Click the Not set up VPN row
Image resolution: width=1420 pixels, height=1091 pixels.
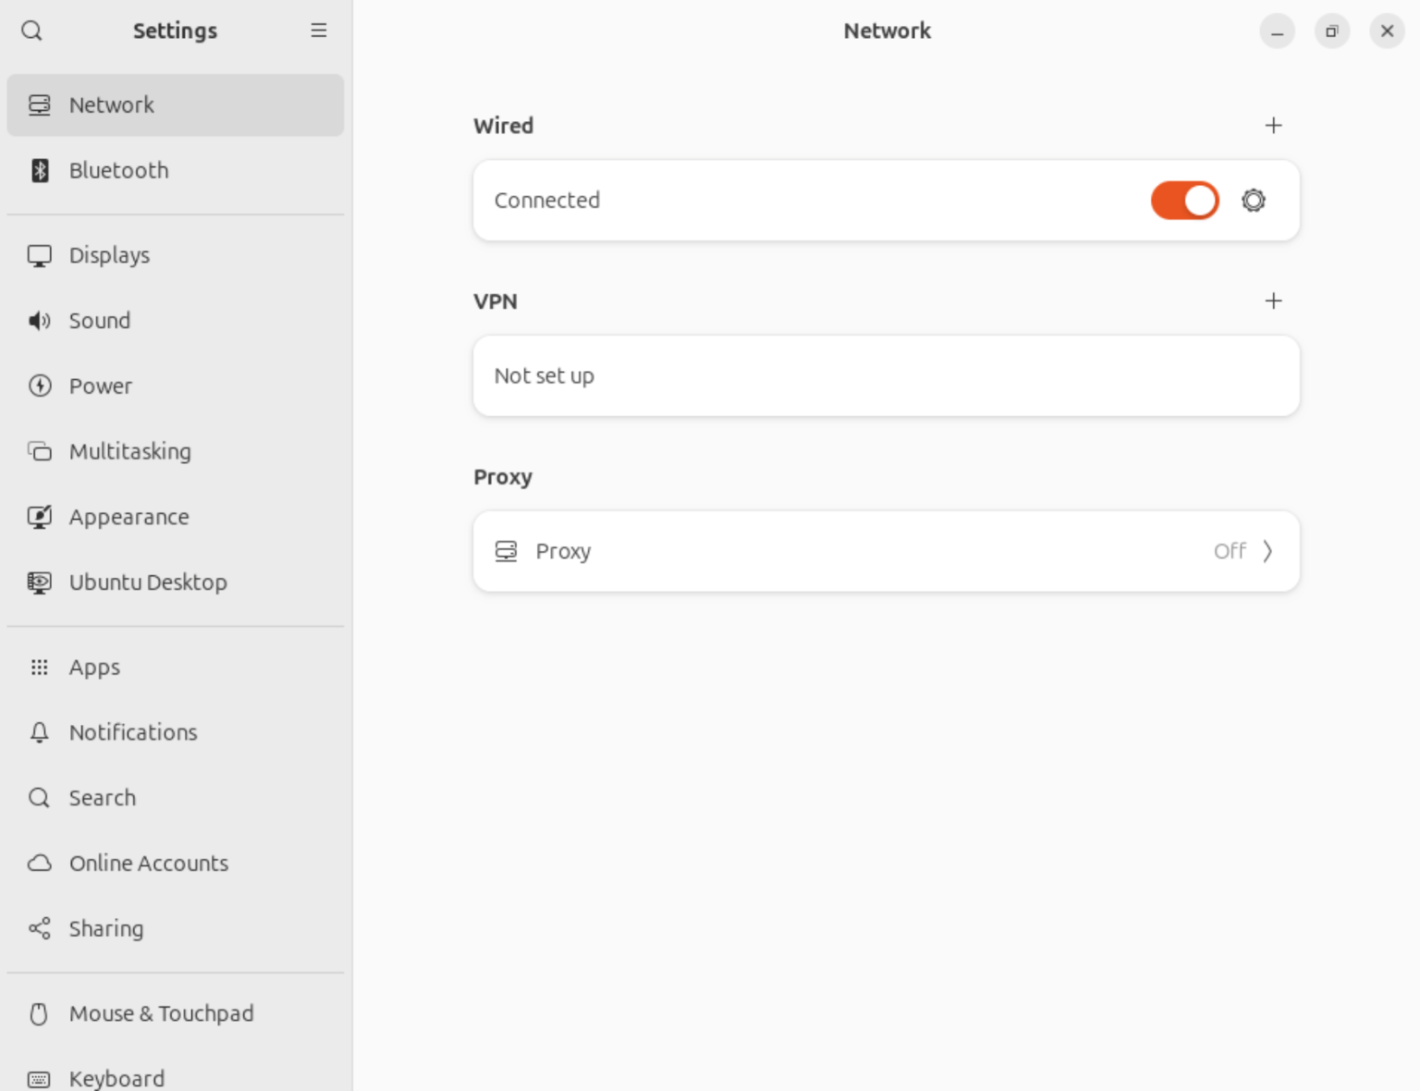coord(886,375)
